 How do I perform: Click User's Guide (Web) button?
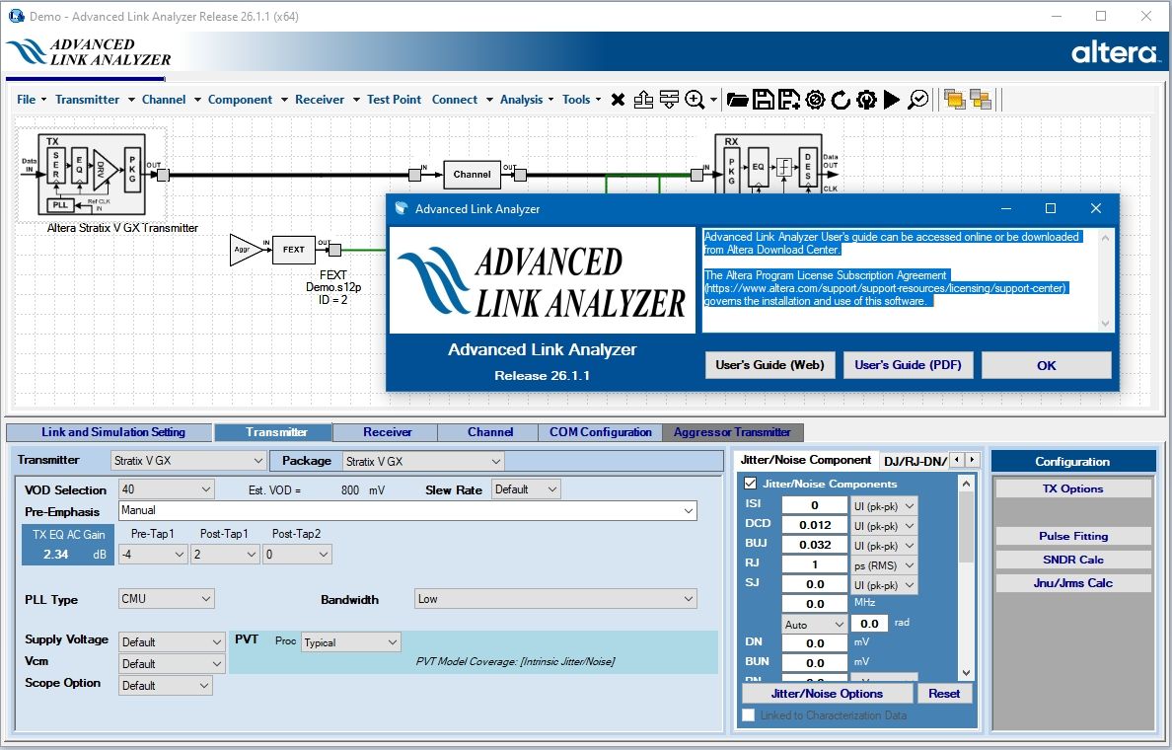[x=769, y=365]
